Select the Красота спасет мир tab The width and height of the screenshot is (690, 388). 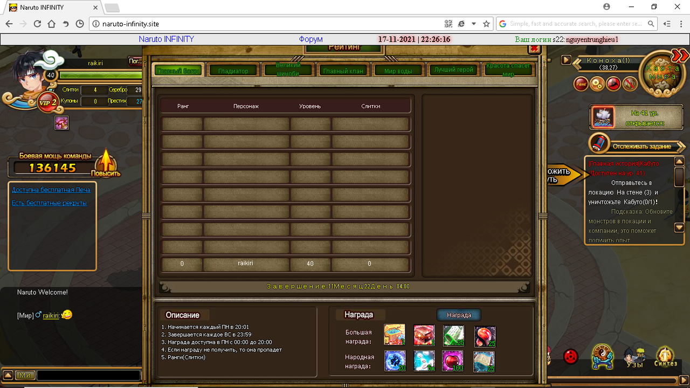[508, 70]
